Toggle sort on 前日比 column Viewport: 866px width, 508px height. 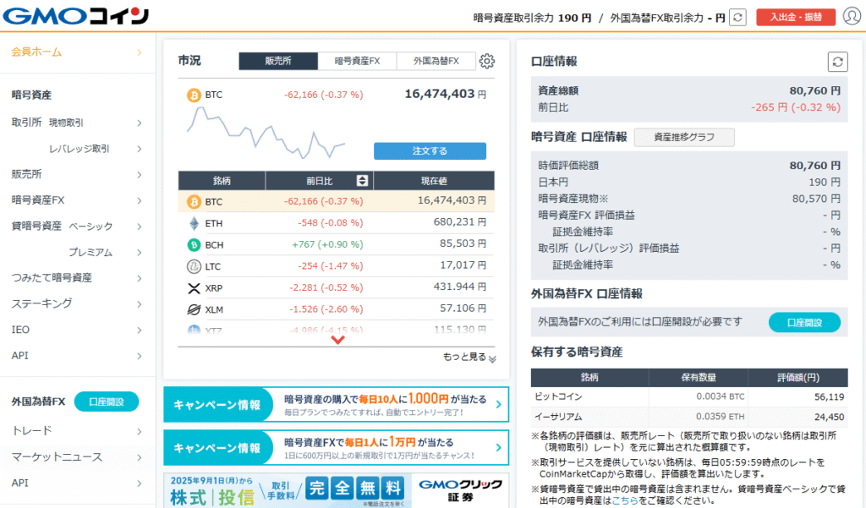click(x=362, y=181)
